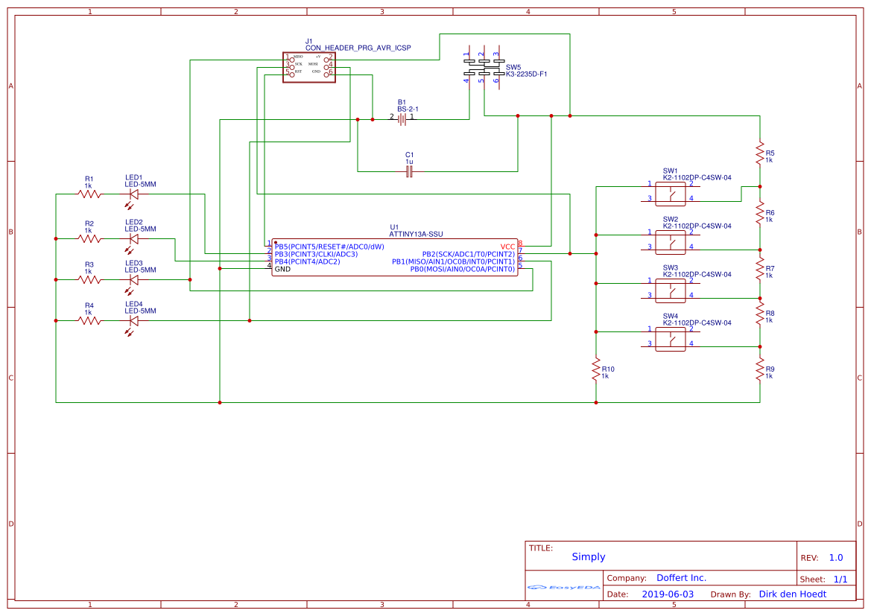Click the LED1 LED-5MM label
Image resolution: width=871 pixels, height=616 pixels.
(141, 185)
